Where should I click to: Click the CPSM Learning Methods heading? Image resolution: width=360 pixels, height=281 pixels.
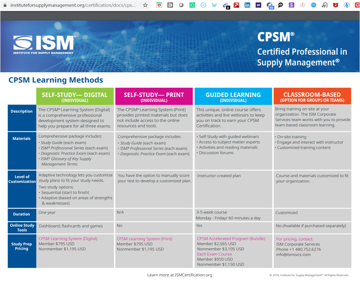pos(56,80)
